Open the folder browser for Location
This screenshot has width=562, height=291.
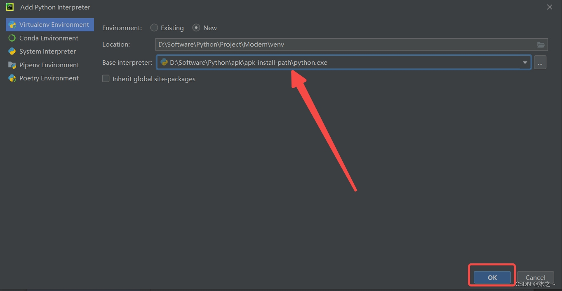pos(541,45)
